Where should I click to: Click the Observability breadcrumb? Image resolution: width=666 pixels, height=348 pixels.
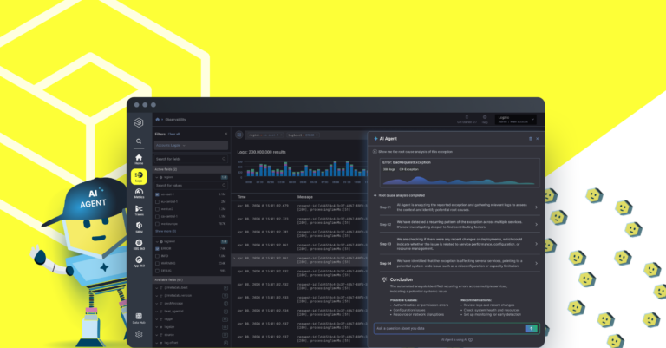pos(177,119)
